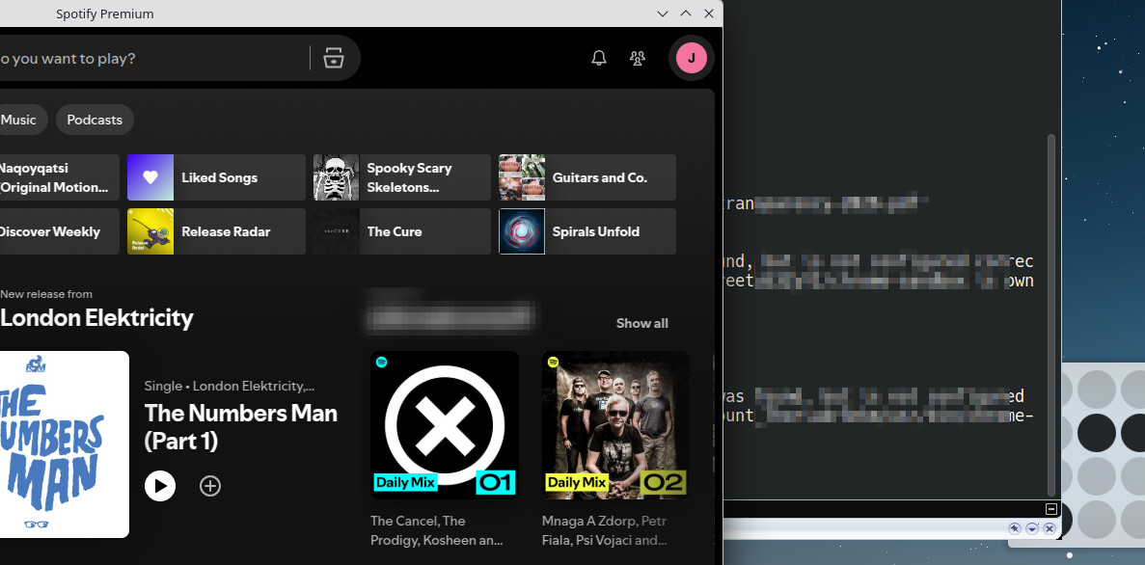Viewport: 1145px width, 565px height.
Task: Click the round X button on bottom window
Action: [x=1050, y=528]
